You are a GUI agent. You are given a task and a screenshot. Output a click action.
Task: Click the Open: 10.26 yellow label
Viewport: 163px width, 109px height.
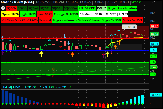10,14
